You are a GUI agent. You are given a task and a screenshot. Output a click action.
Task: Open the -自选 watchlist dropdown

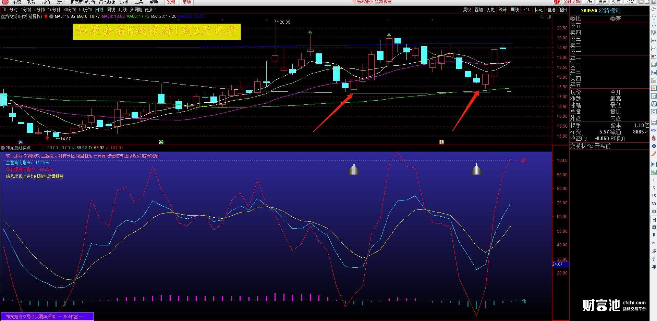click(x=551, y=10)
